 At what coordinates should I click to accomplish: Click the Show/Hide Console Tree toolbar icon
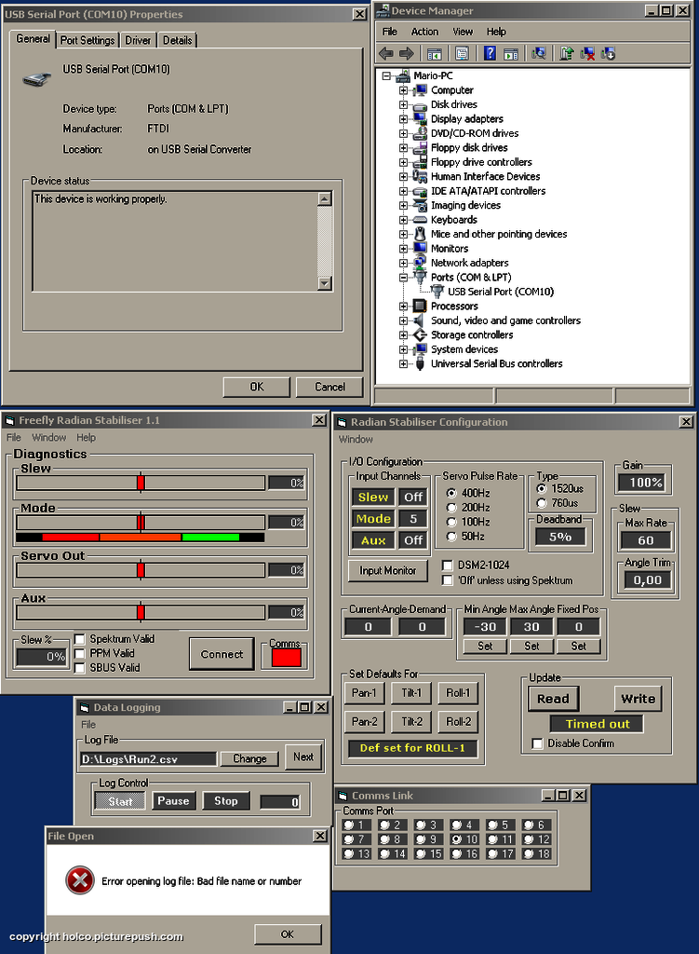(434, 54)
